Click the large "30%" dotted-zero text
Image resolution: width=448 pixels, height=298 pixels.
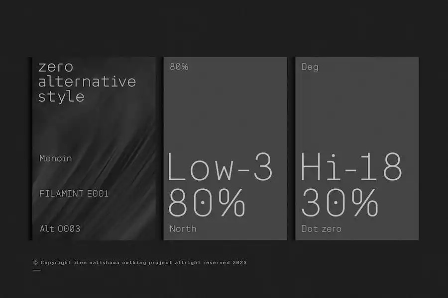click(x=339, y=203)
